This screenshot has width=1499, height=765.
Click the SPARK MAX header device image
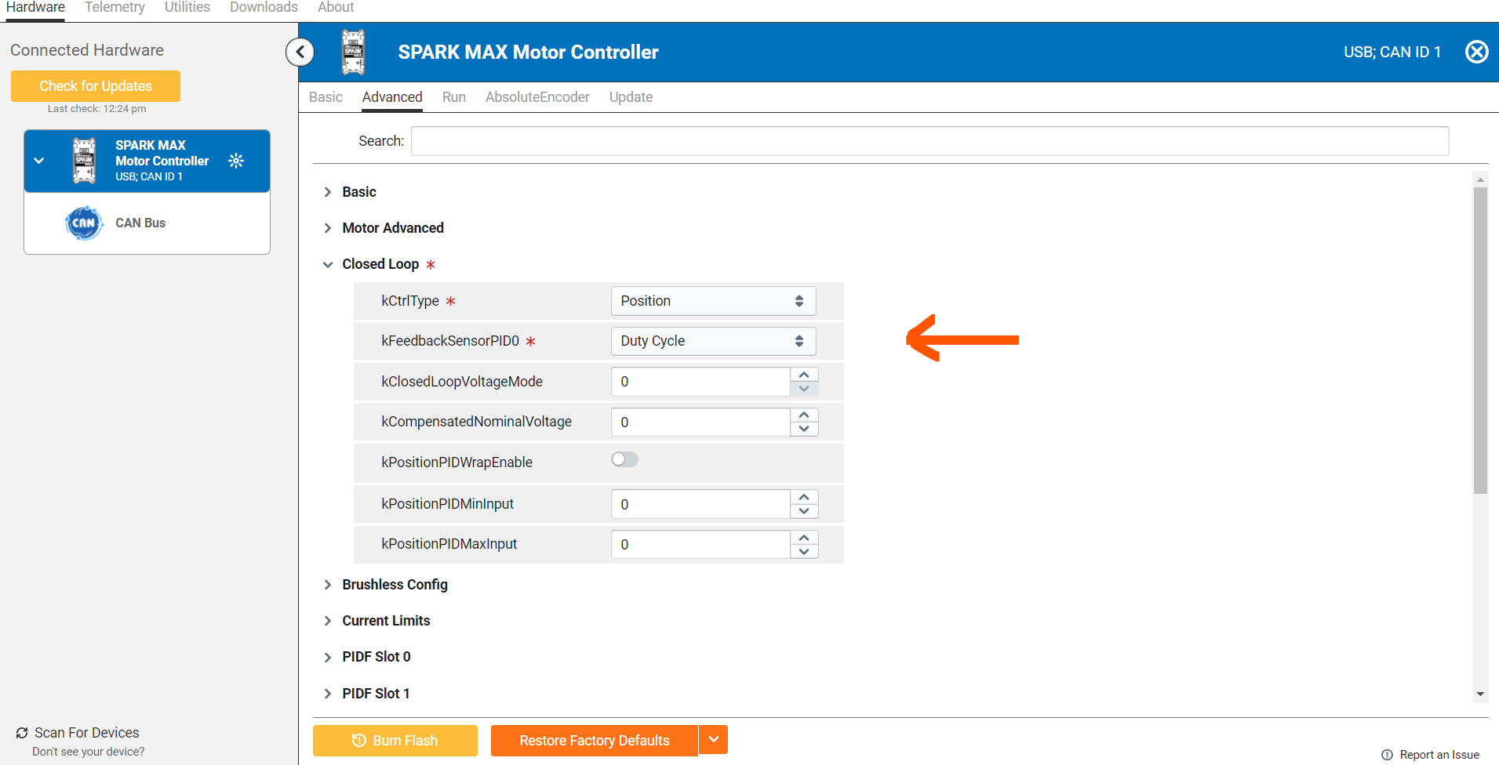pyautogui.click(x=354, y=52)
